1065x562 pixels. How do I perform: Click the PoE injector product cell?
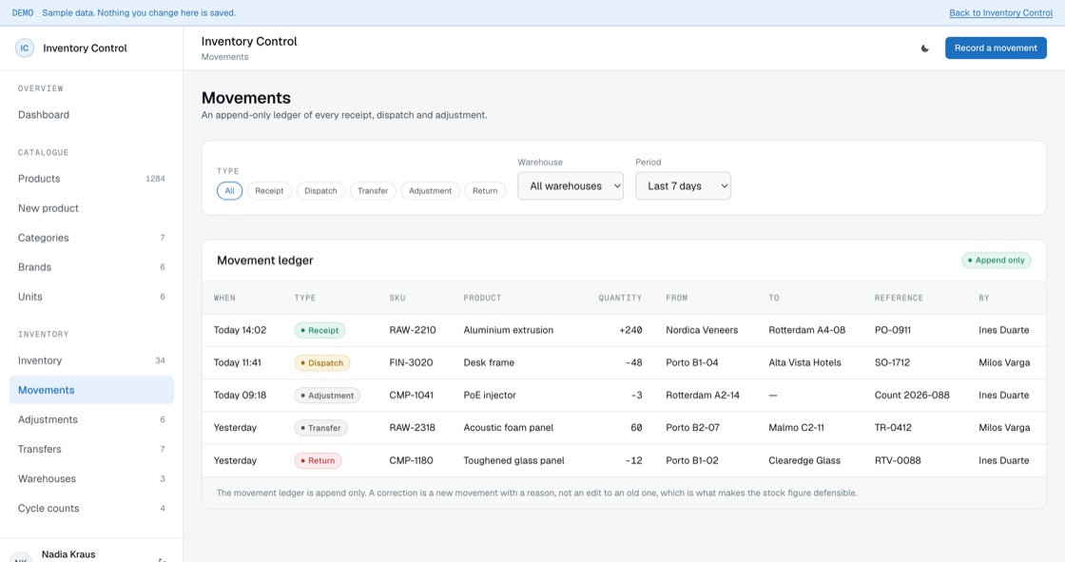click(490, 396)
